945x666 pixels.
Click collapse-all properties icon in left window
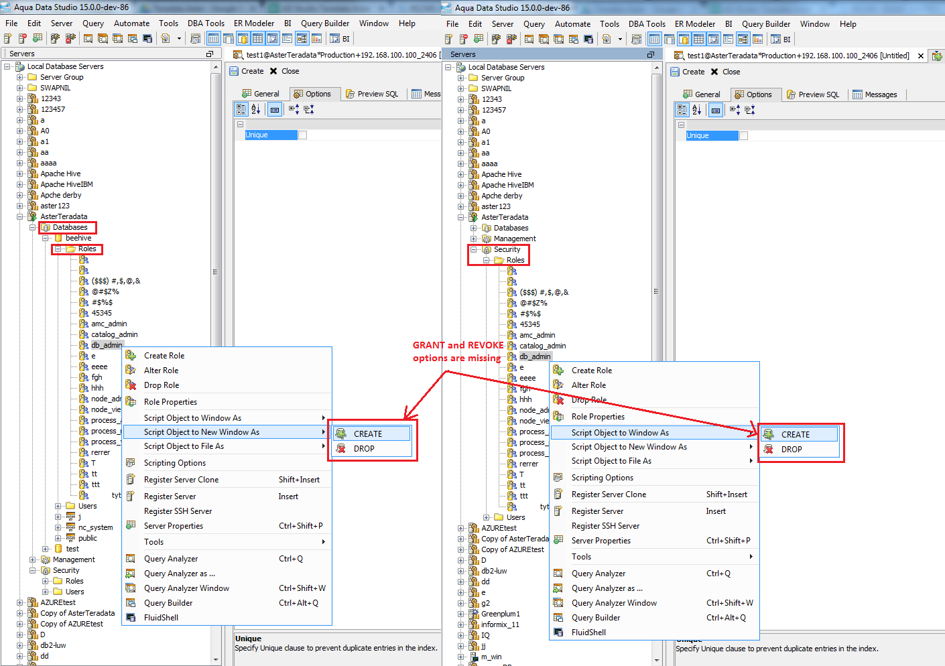pos(308,109)
